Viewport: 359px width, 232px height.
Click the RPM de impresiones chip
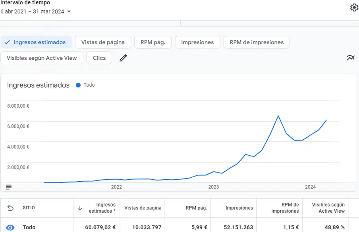pyautogui.click(x=257, y=42)
